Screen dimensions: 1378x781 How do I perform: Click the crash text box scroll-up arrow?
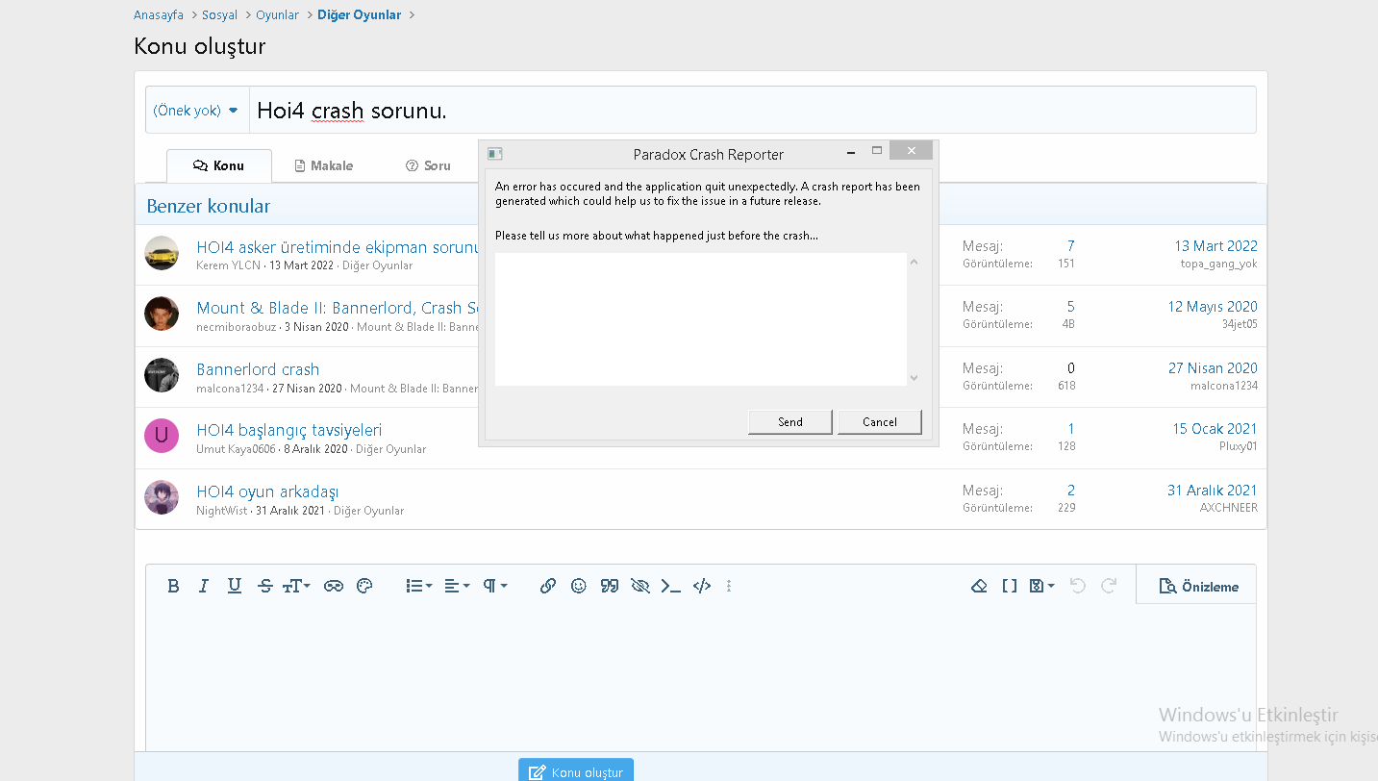point(914,262)
